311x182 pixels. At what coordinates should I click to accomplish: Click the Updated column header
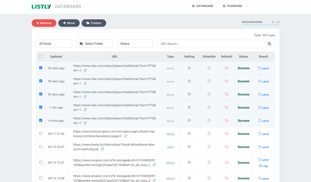pos(56,56)
